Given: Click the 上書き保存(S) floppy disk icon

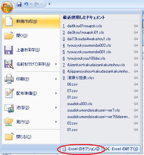Looking at the screenshot, I should pos(8,50).
